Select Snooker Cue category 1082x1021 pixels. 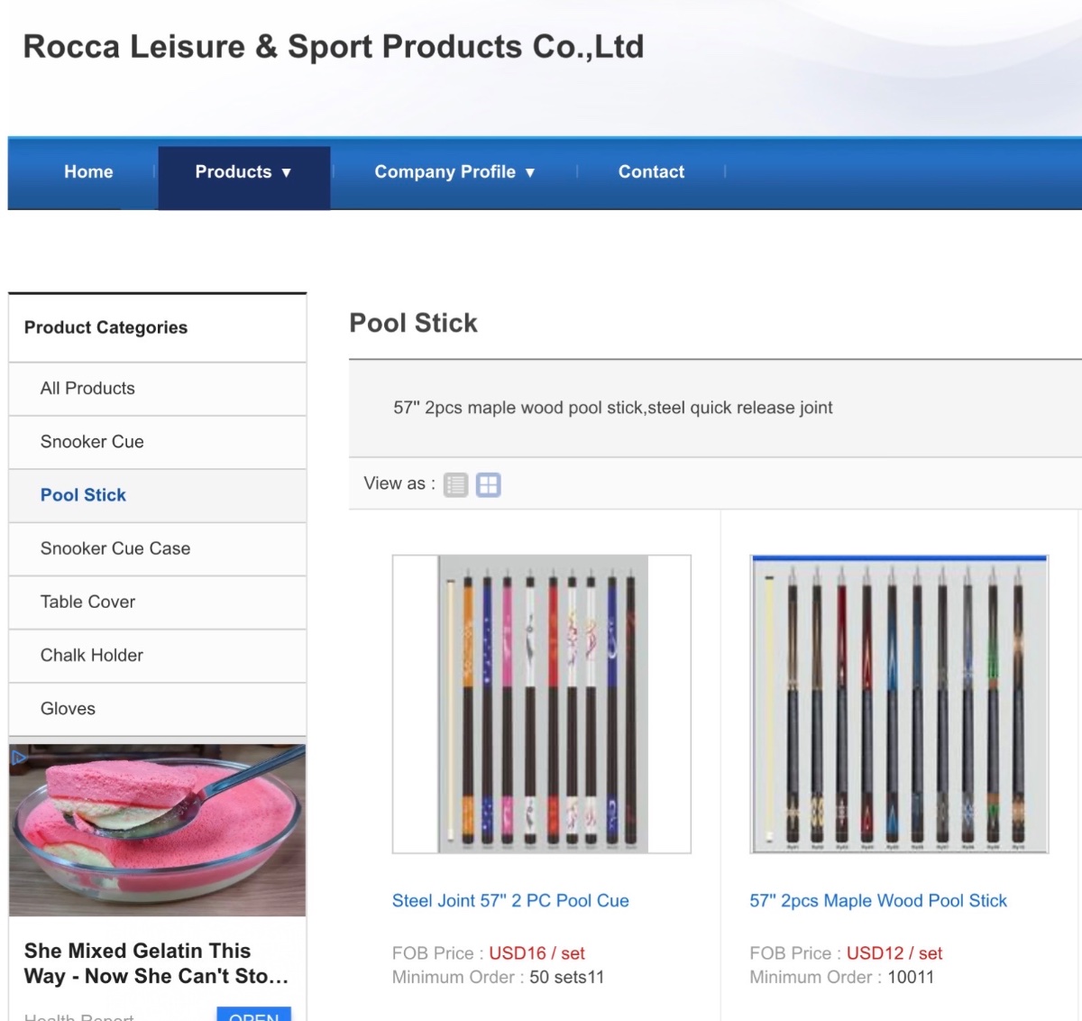point(92,441)
